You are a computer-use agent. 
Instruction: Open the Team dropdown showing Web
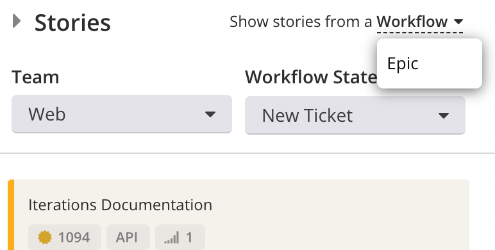pos(122,114)
